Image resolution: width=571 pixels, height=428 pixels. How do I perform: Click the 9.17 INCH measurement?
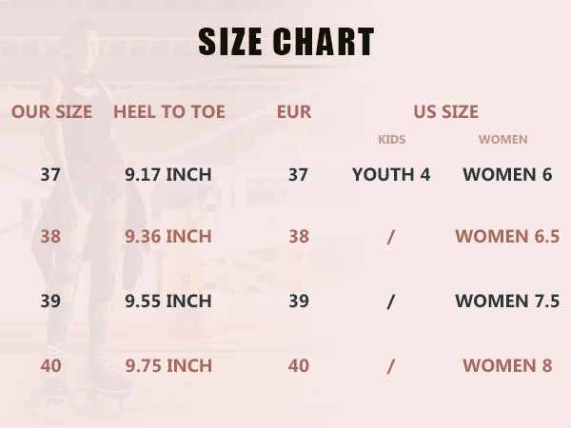(x=168, y=174)
